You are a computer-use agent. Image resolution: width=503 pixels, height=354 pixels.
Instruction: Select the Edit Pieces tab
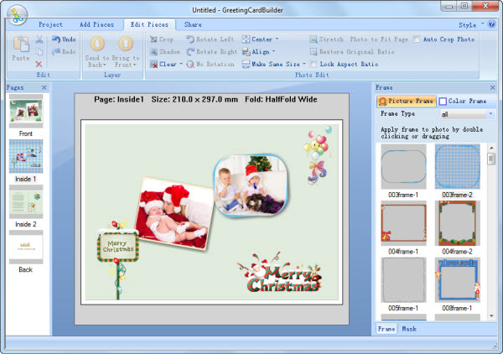[149, 24]
